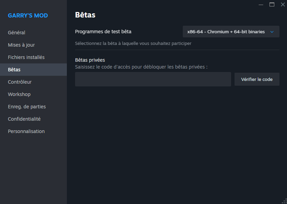
Task: Open the x86-64 Chromium beta dropdown
Action: pos(226,32)
